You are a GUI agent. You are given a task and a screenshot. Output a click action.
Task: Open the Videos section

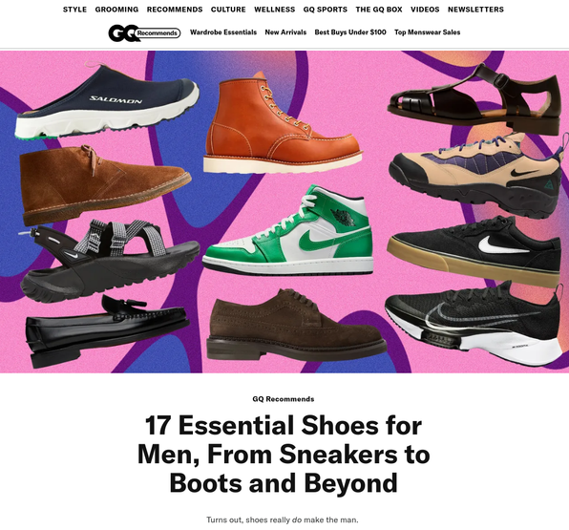pyautogui.click(x=425, y=10)
